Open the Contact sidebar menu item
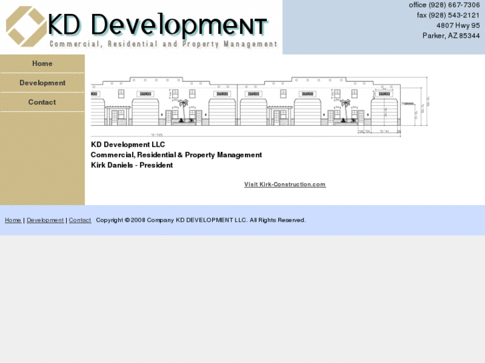485x363 pixels. (x=43, y=102)
